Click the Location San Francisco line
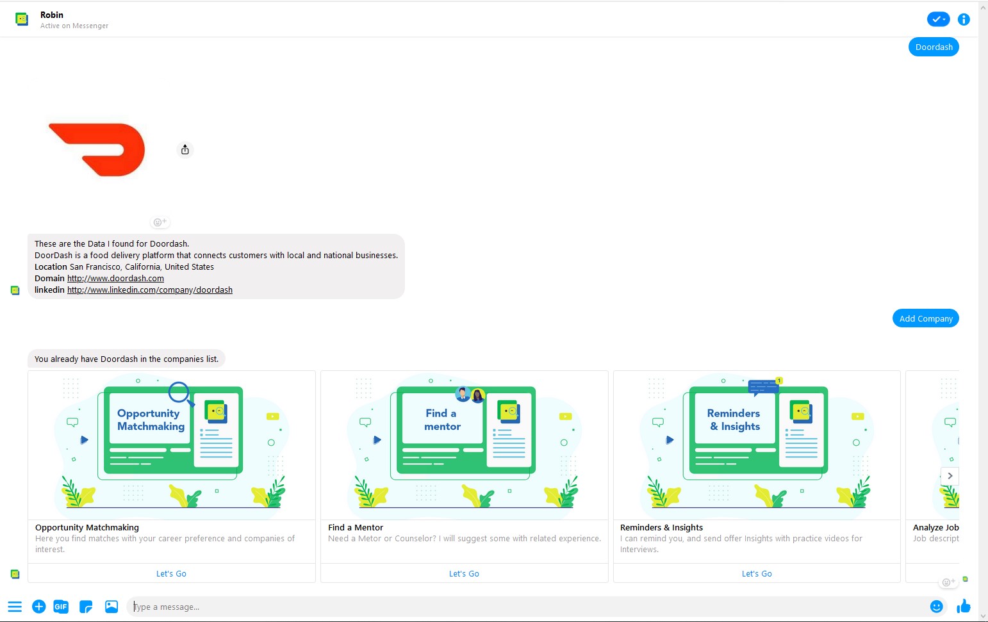This screenshot has width=988, height=622. 124,267
